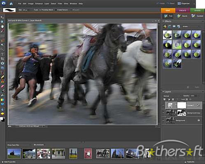Select the Hand tool
The height and width of the screenshot is (164, 205).
[2, 26]
